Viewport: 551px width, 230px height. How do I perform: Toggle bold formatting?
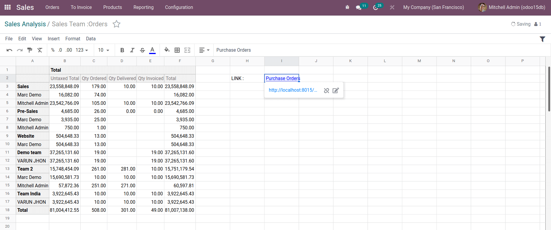[122, 50]
